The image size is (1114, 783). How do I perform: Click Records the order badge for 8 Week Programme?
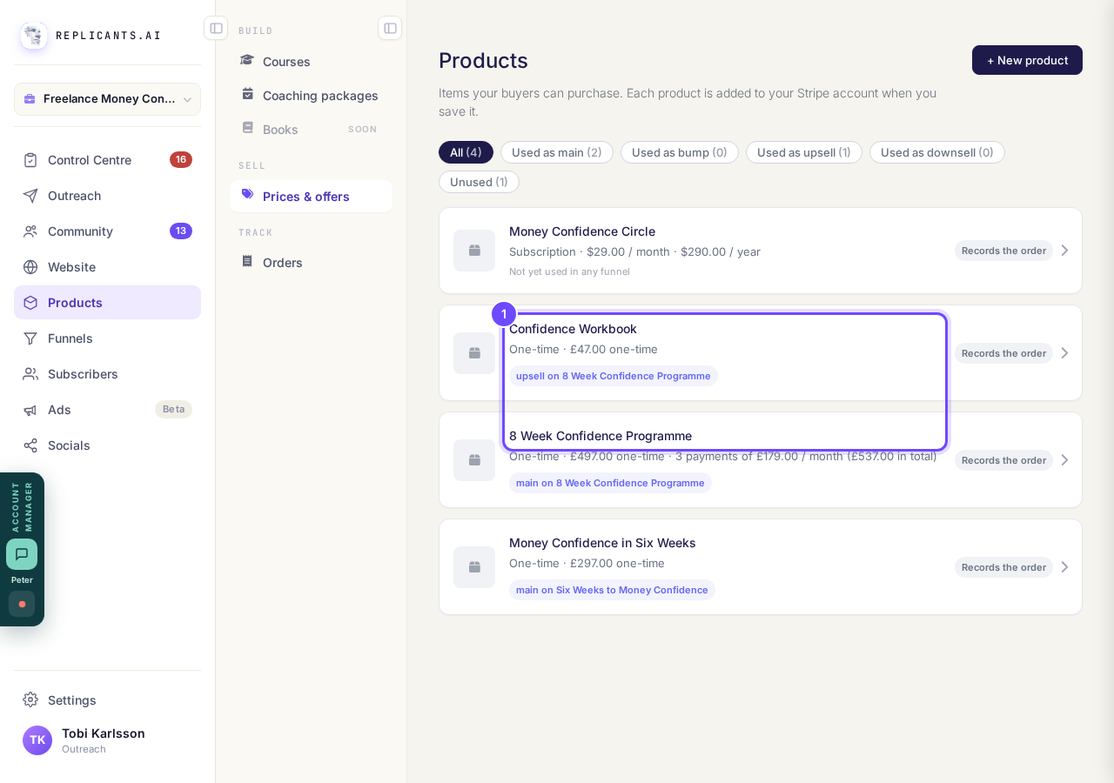coord(1003,460)
